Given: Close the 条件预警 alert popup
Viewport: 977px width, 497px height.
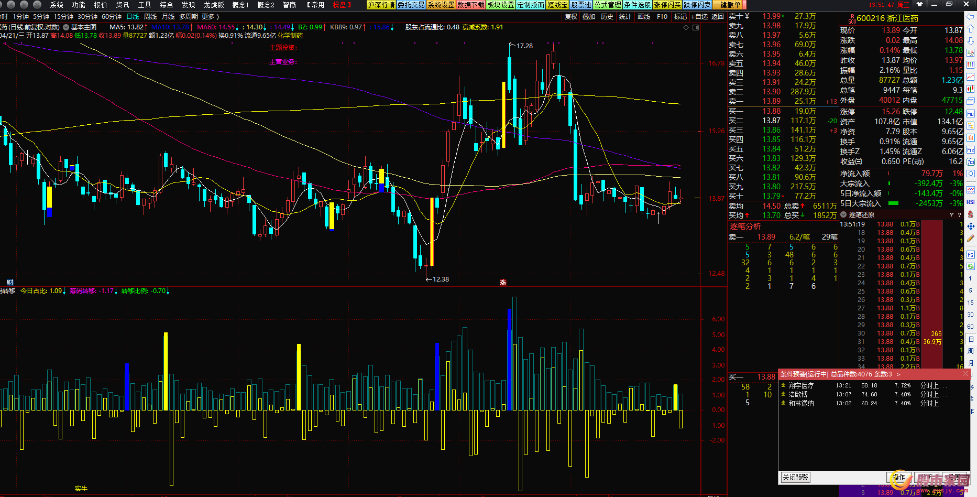Looking at the screenshot, I should pos(965,374).
